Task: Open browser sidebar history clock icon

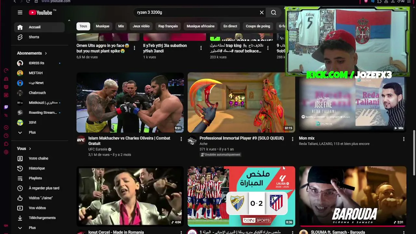Action: pyautogui.click(x=6, y=136)
